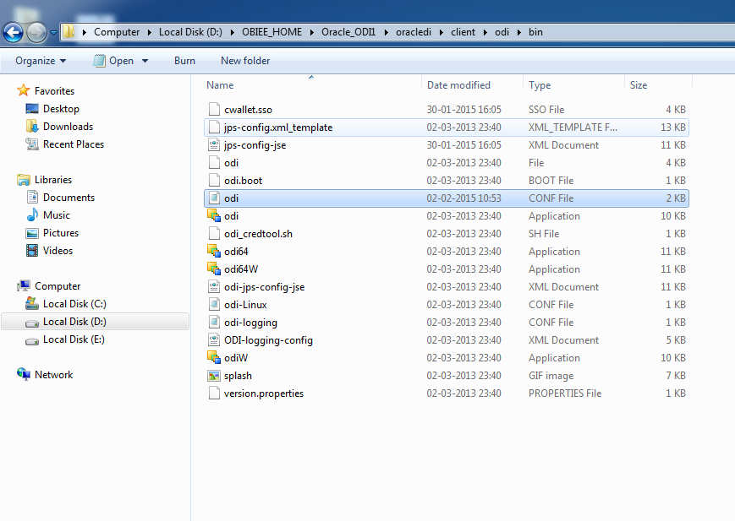This screenshot has width=735, height=521.
Task: Sort files by Type column header
Action: tap(540, 85)
